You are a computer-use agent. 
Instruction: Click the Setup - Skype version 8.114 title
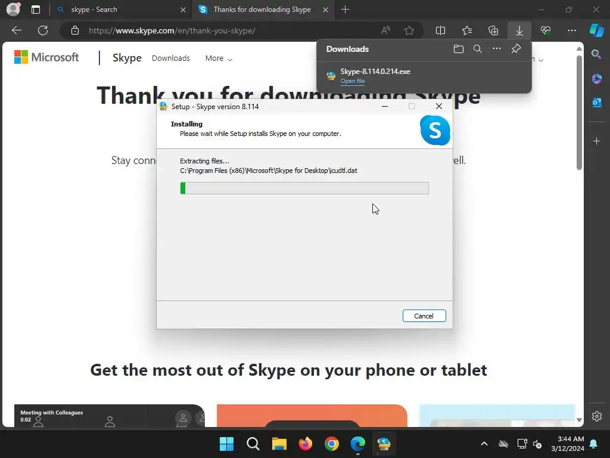tap(215, 107)
